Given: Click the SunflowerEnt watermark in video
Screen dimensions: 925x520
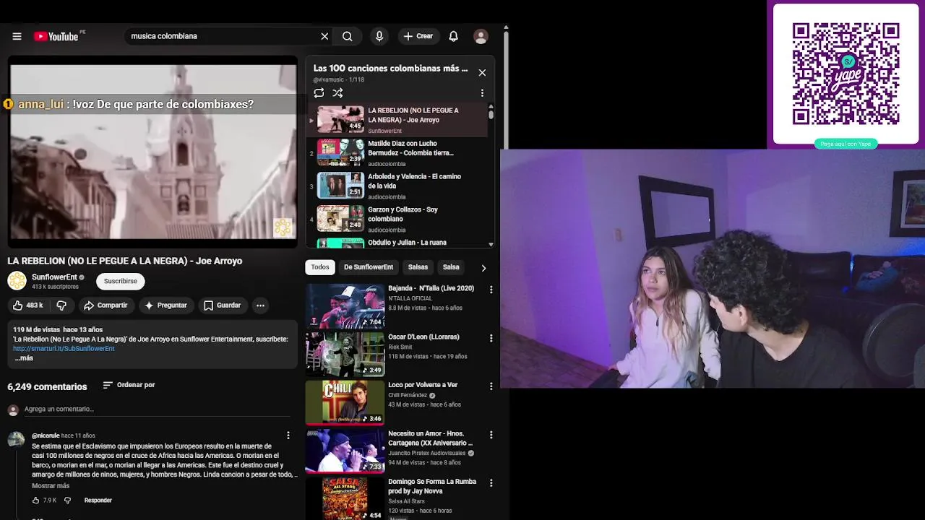Looking at the screenshot, I should pyautogui.click(x=283, y=227).
